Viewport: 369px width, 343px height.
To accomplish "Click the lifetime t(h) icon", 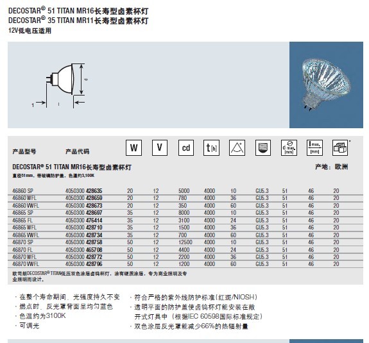I will click(x=211, y=147).
